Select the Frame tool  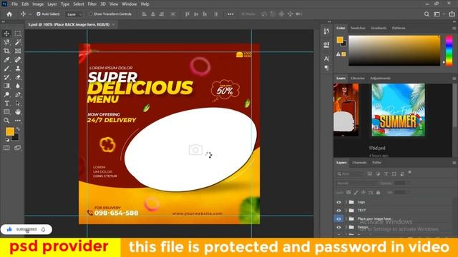click(18, 51)
